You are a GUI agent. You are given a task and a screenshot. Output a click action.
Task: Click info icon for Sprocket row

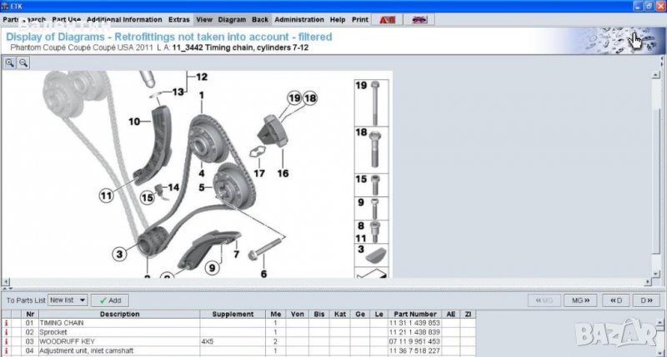[7, 331]
